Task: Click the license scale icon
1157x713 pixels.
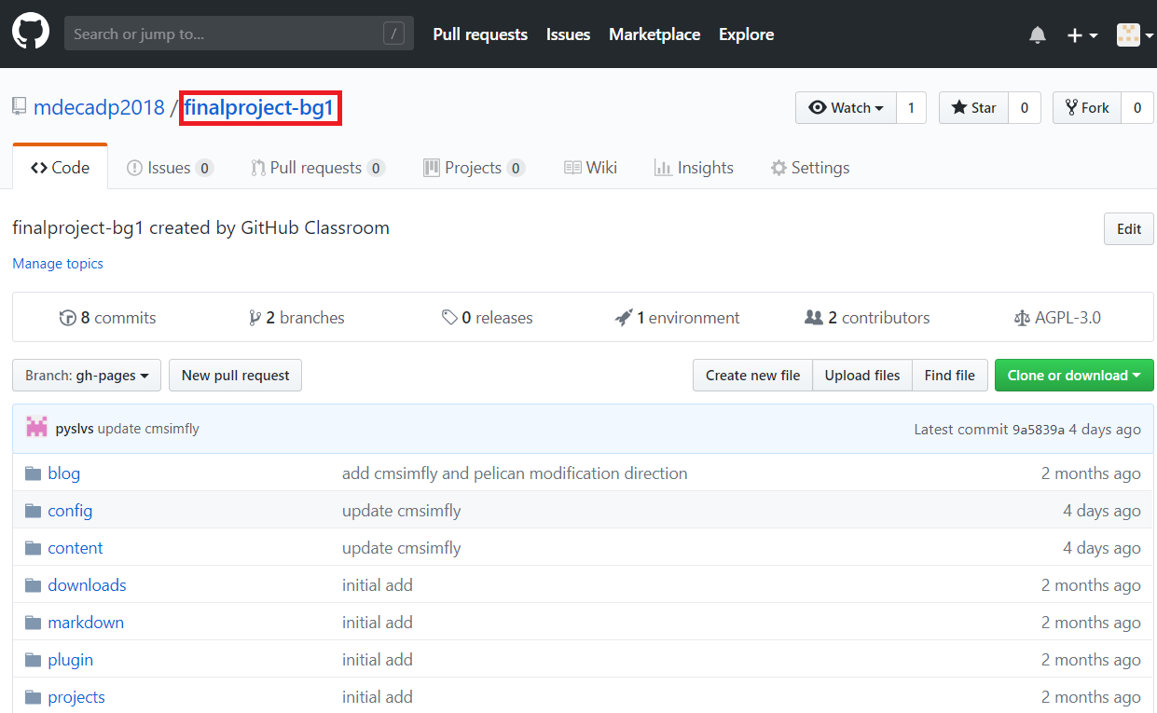Action: [x=1021, y=318]
